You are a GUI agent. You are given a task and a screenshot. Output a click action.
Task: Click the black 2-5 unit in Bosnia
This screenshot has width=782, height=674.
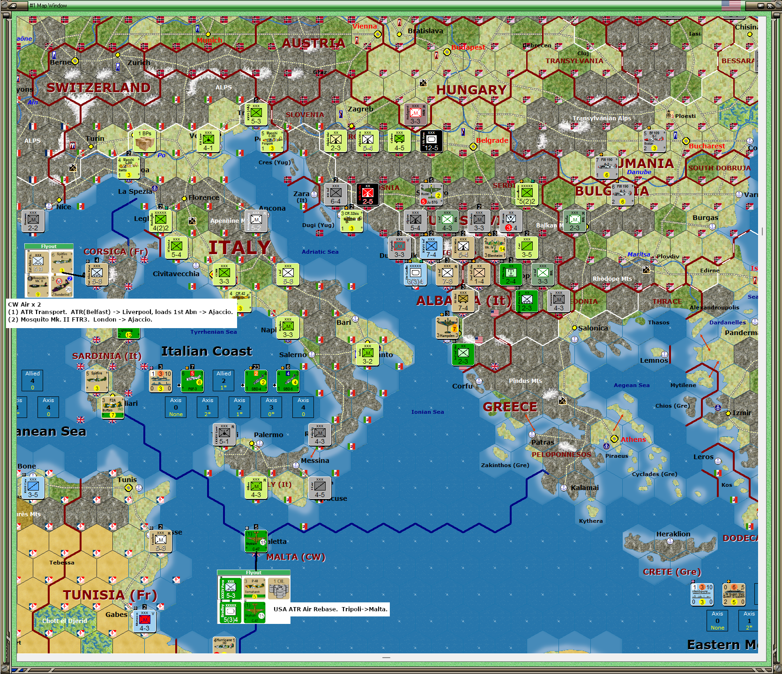[367, 194]
